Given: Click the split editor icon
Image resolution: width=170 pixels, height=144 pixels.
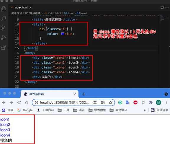Looking at the screenshot, I should pyautogui.click(x=162, y=7).
